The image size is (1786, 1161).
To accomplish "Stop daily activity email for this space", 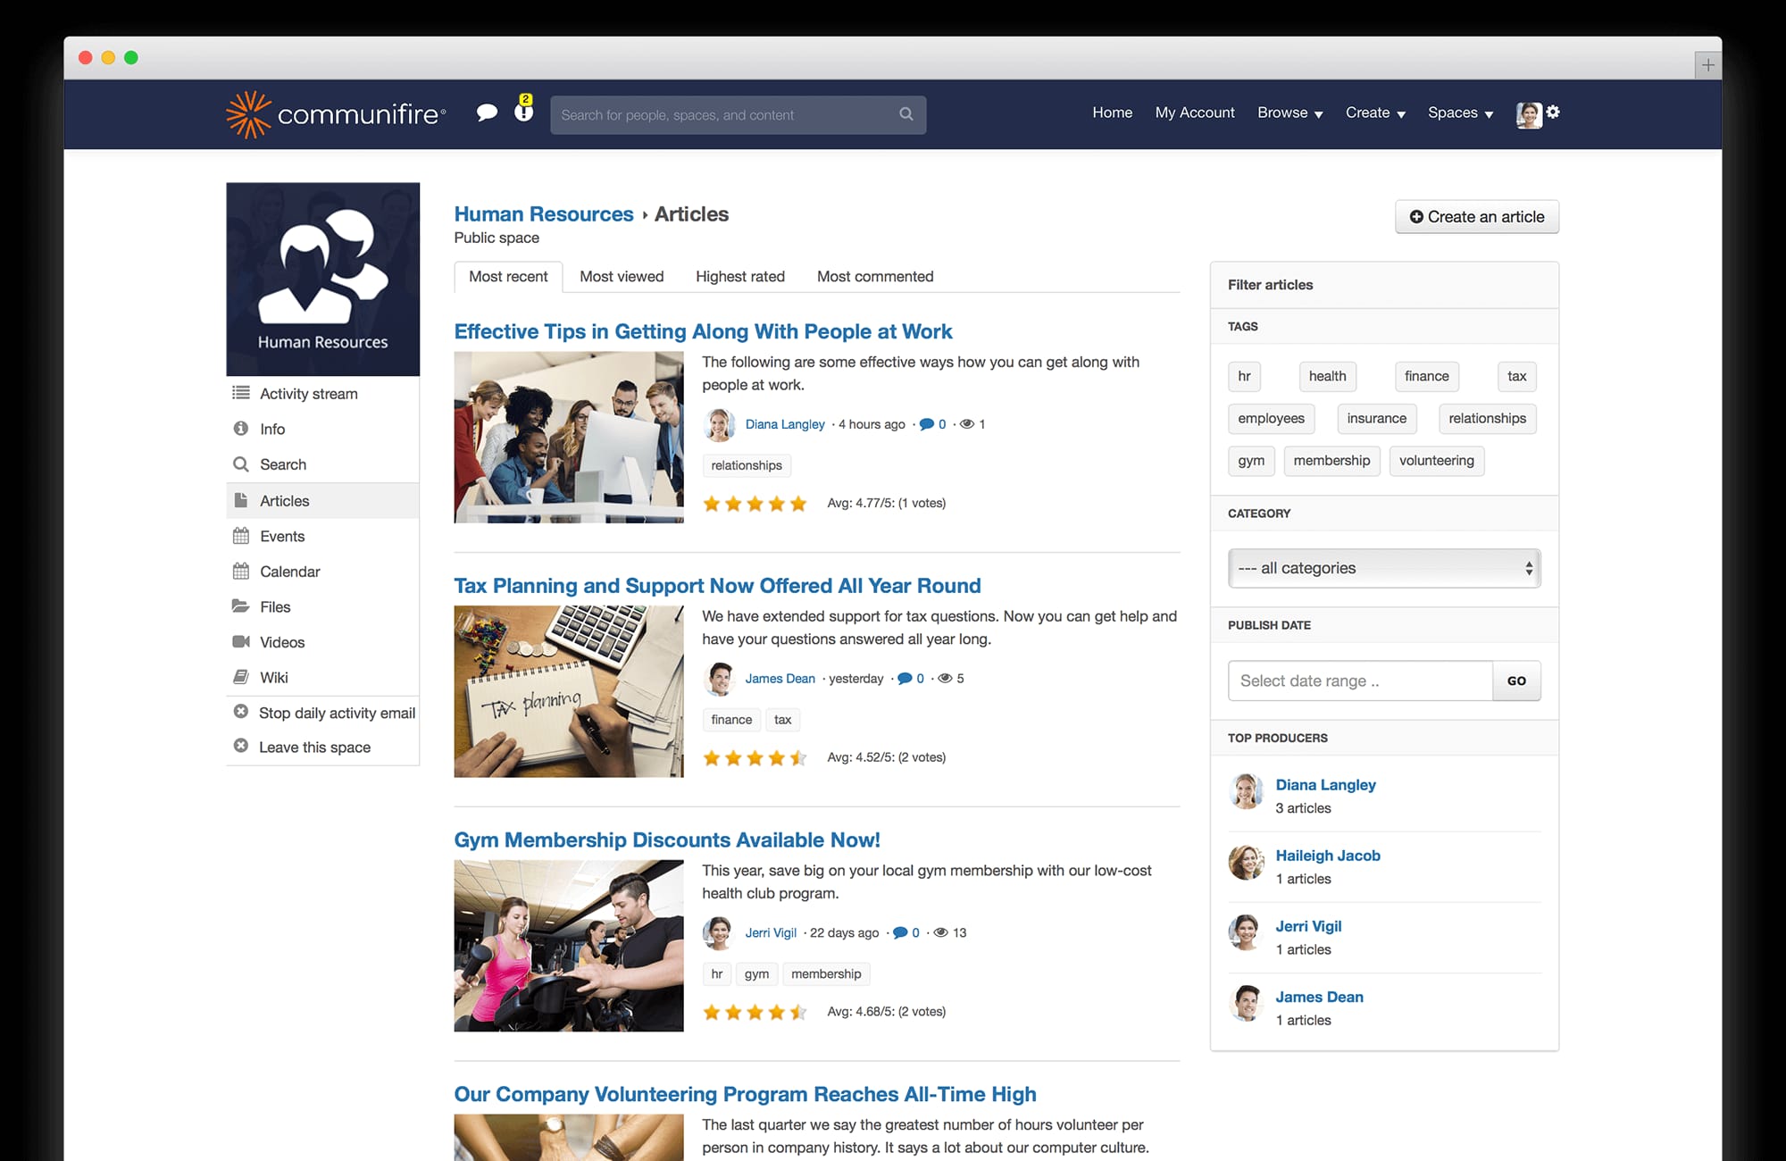I will point(337,713).
